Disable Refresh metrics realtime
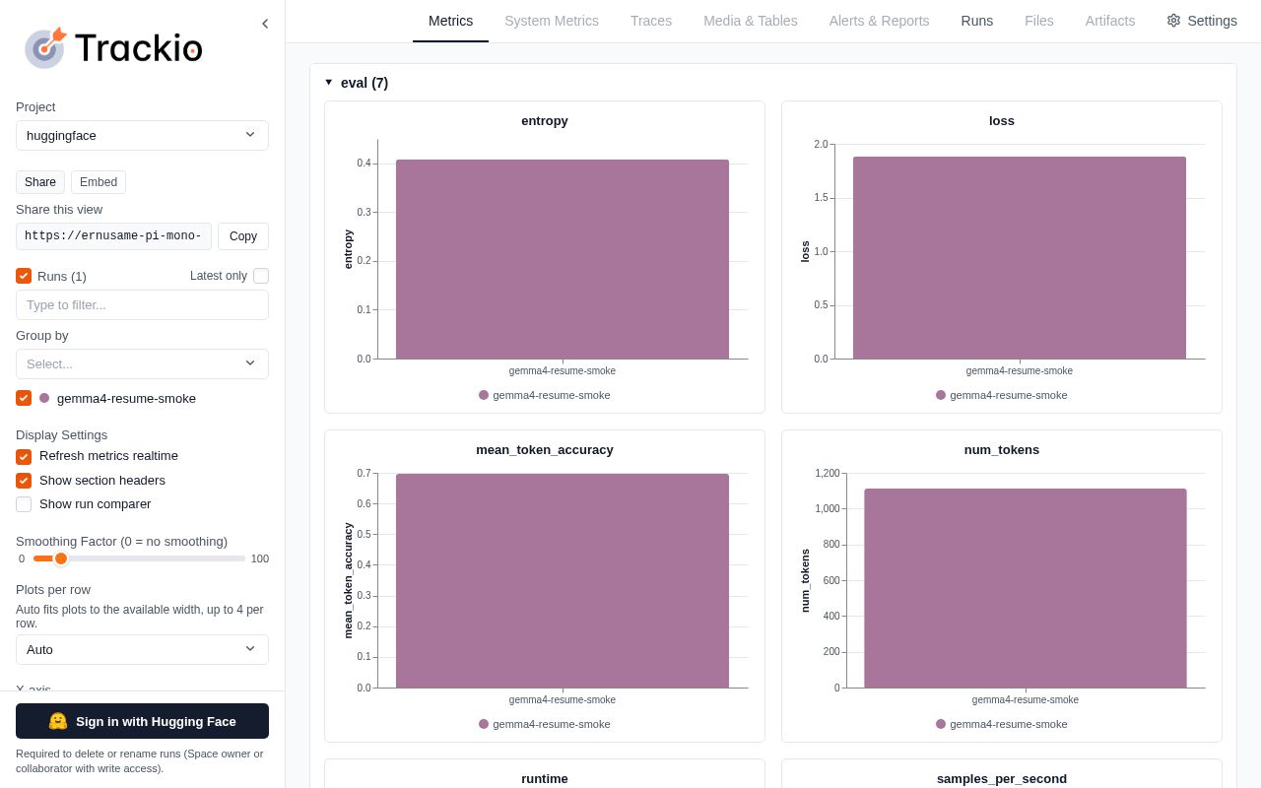The width and height of the screenshot is (1261, 788). tap(24, 456)
